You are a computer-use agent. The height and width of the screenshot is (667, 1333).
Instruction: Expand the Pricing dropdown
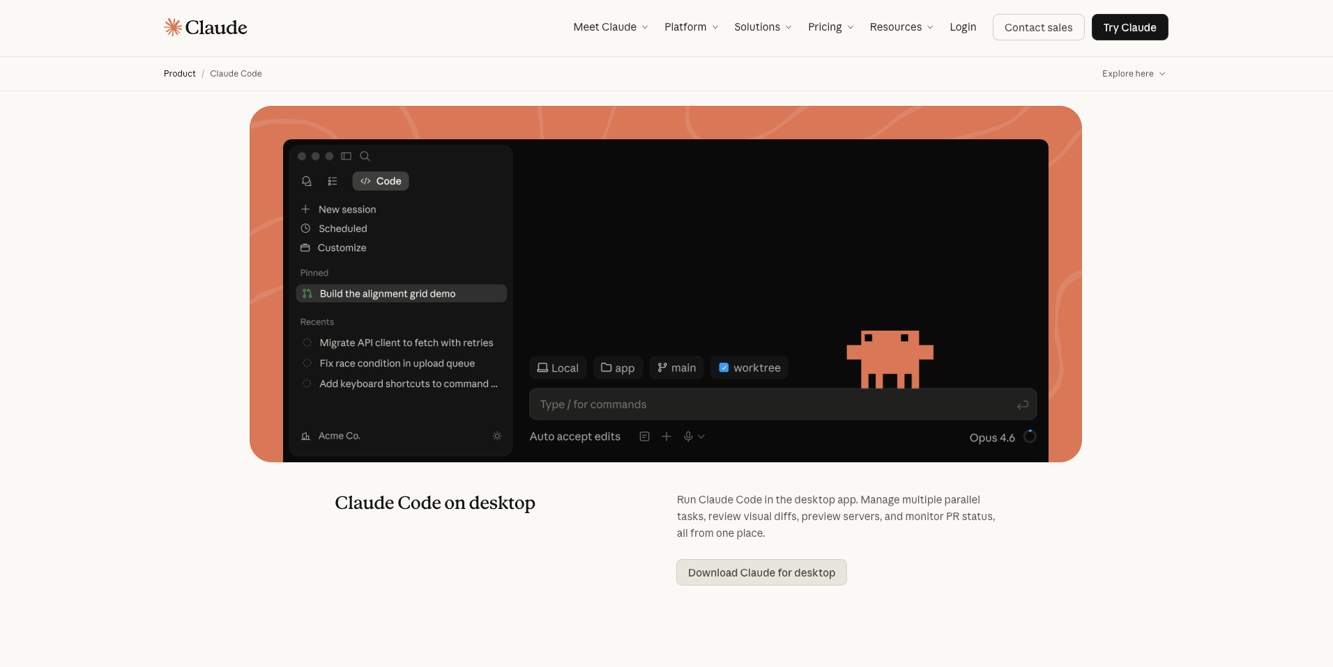click(830, 27)
